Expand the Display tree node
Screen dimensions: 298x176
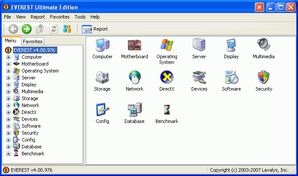(x=8, y=85)
